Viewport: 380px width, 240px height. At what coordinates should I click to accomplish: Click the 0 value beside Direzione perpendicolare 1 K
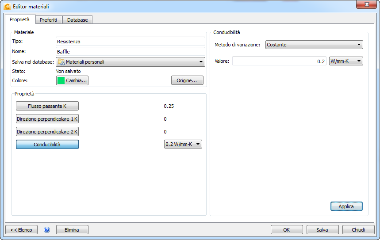tap(165, 119)
